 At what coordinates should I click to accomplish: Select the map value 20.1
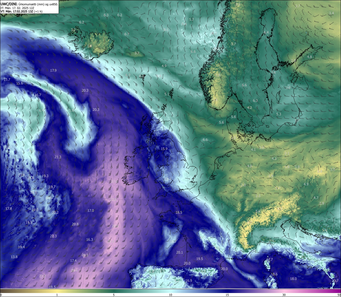click(180, 253)
